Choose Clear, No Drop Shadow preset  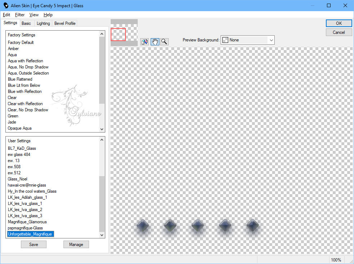[28, 109]
